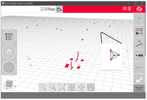The image size is (147, 100).
Task: Expand the top right down arrow
Action: coord(139,19)
